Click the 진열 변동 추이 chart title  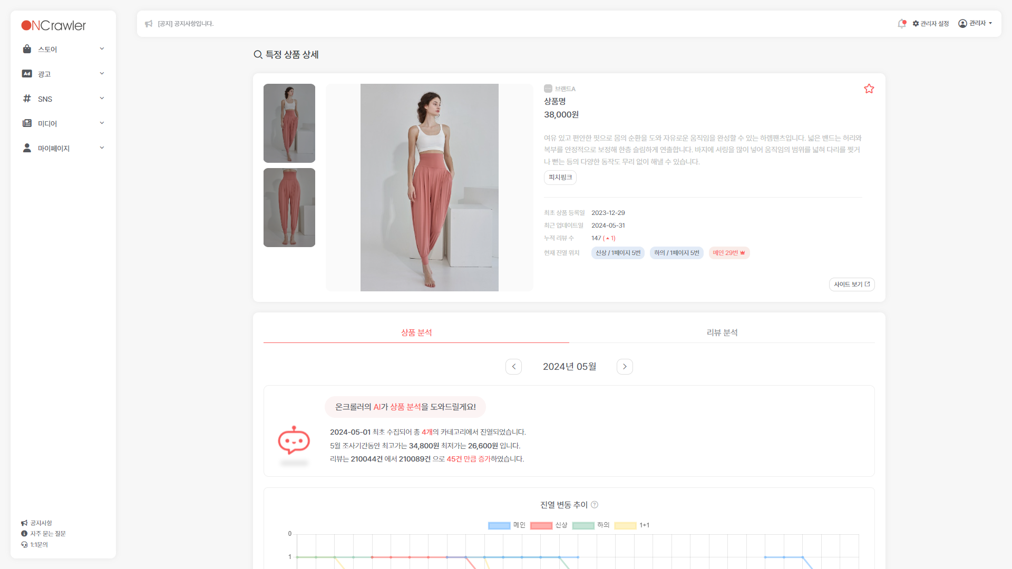(x=563, y=505)
